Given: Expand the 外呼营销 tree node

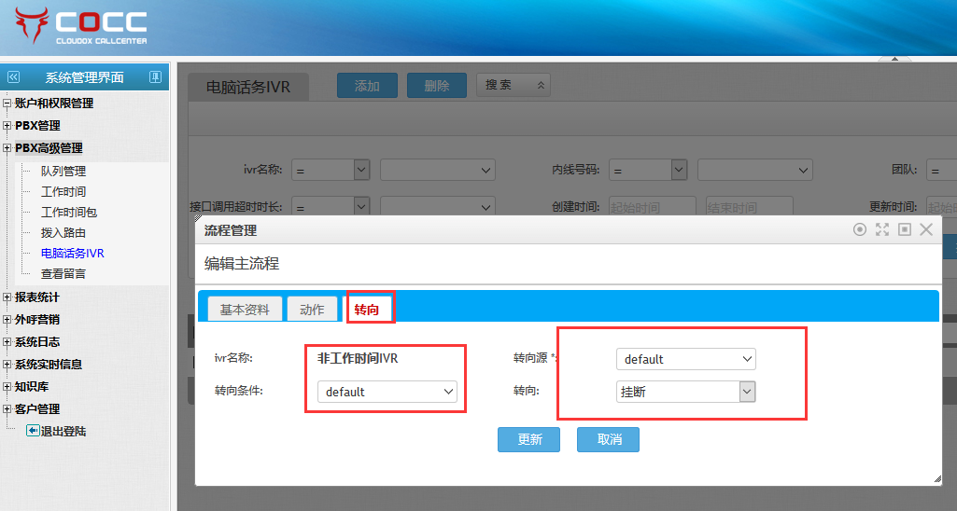Looking at the screenshot, I should tap(7, 320).
